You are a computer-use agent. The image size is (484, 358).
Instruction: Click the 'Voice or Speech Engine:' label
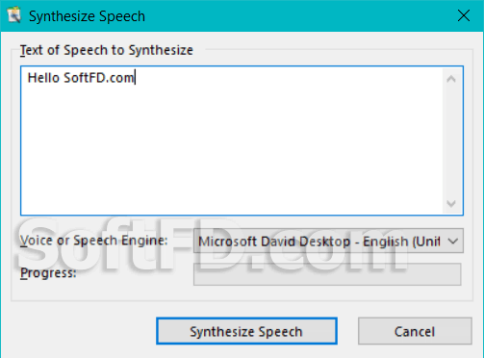click(x=93, y=241)
